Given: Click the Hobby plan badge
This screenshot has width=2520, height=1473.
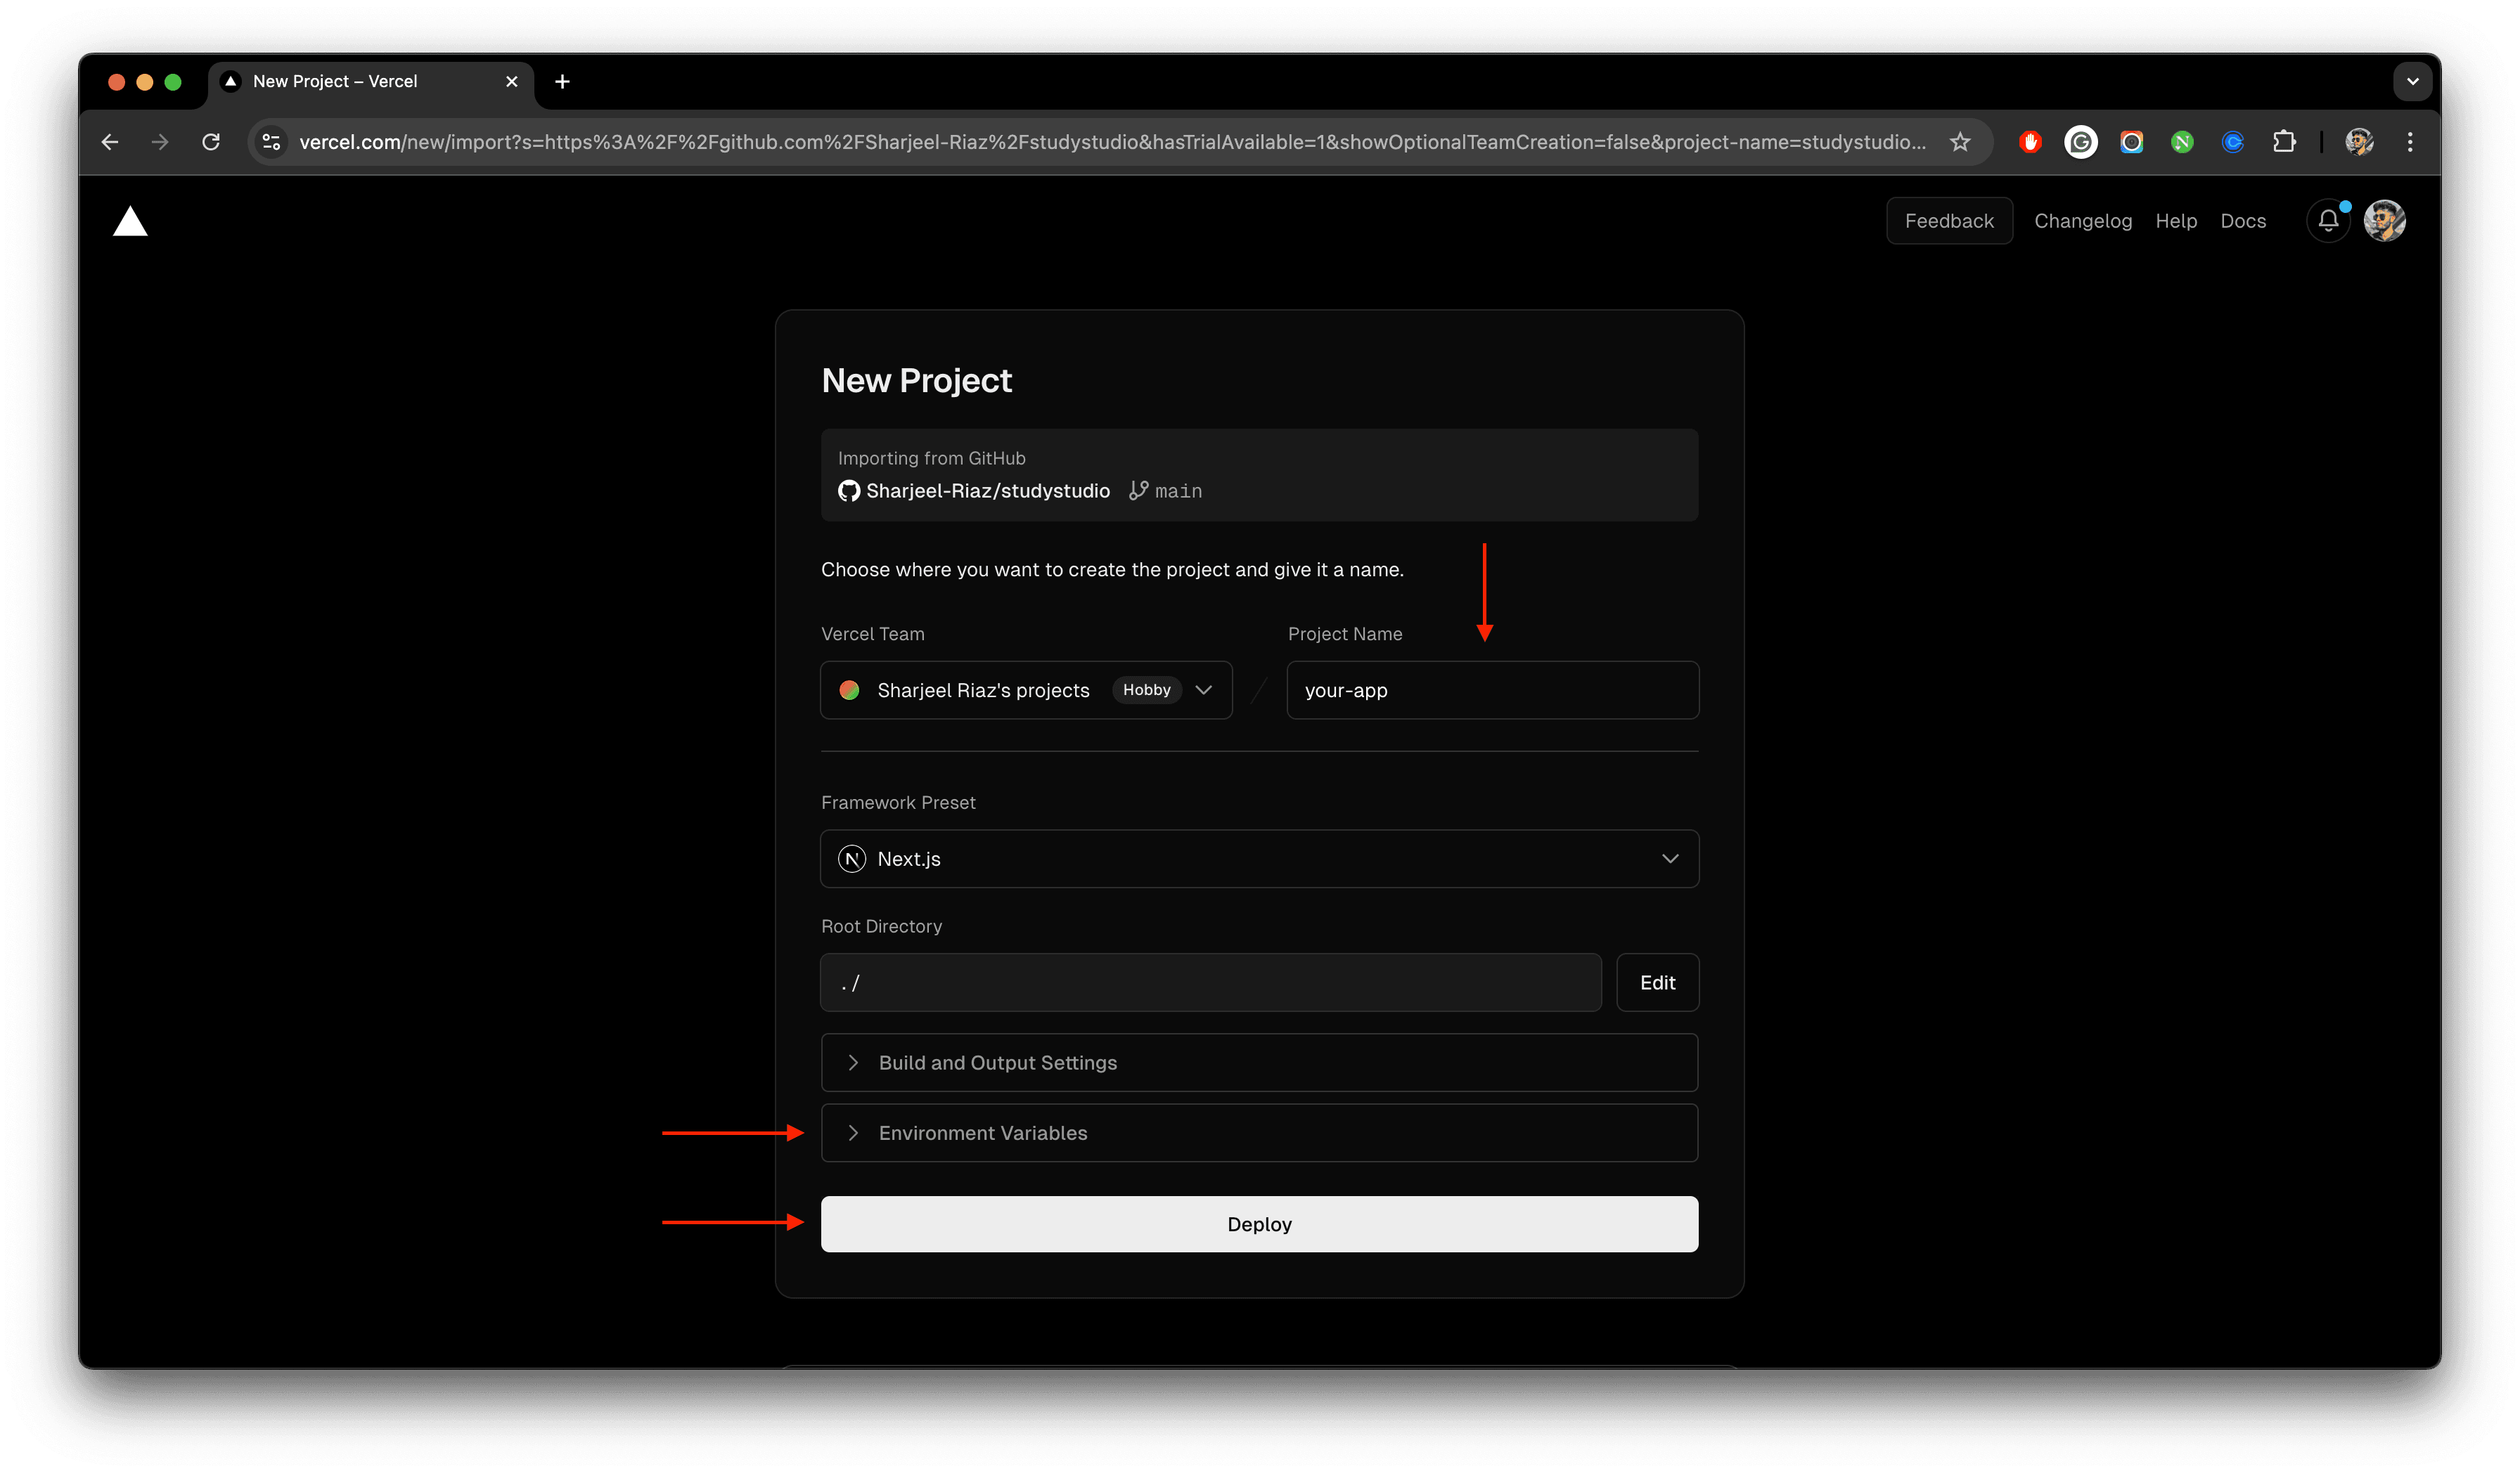Looking at the screenshot, I should 1146,689.
